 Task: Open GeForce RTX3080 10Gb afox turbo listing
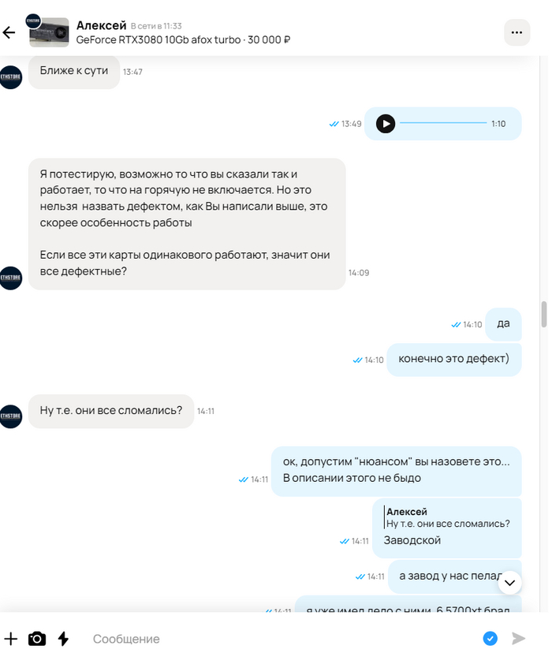tap(183, 40)
